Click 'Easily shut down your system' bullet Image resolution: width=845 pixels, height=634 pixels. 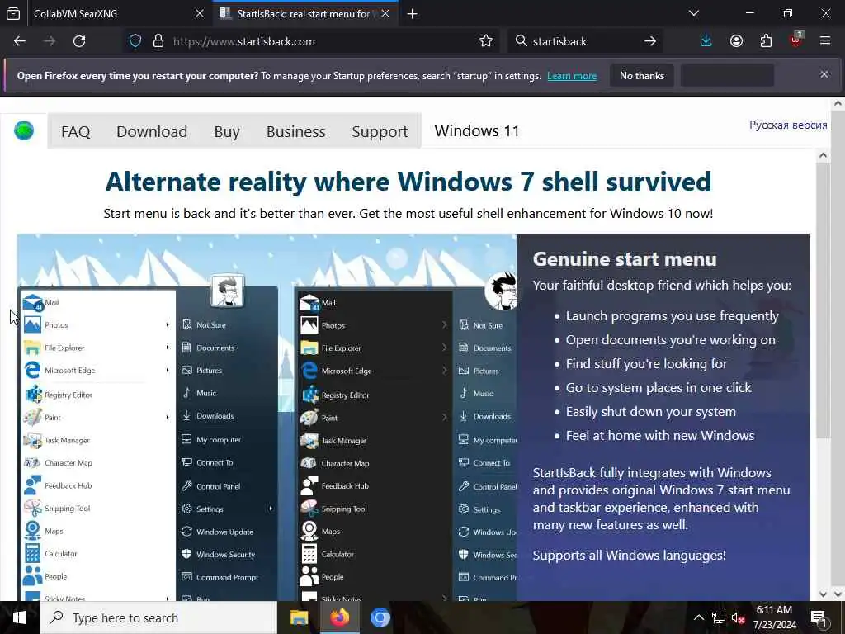click(x=650, y=411)
